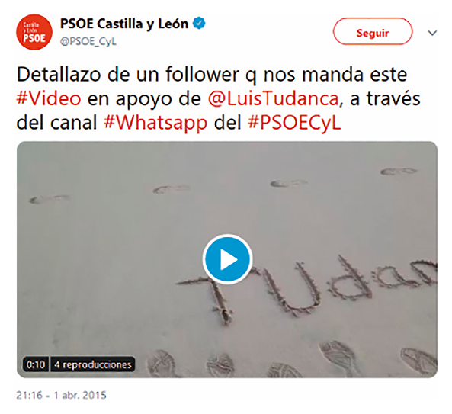Click the video thumbnail showing sand writing
The width and height of the screenshot is (452, 414).
tap(227, 259)
